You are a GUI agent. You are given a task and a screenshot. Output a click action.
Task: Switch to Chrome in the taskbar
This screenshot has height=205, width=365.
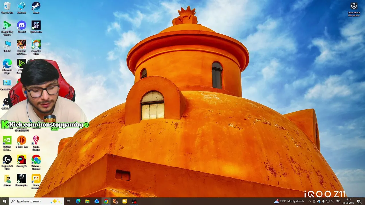(106, 201)
